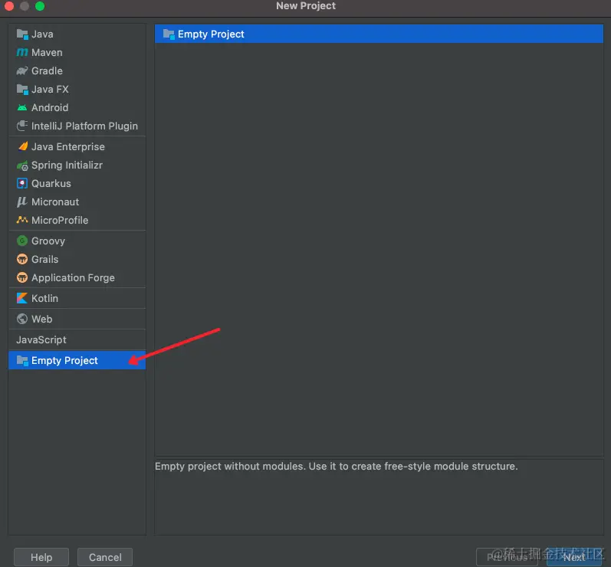Select 'Android' label in list
This screenshot has width=611, height=567.
[x=50, y=107]
